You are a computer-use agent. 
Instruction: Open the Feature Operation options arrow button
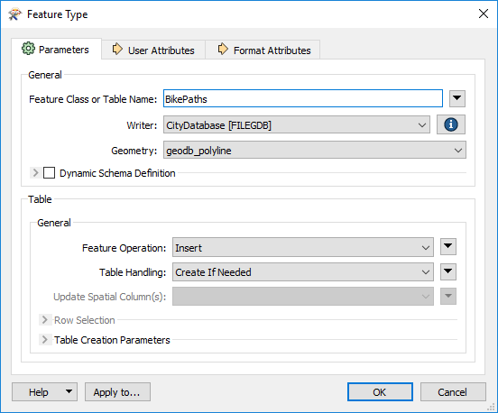click(x=448, y=247)
